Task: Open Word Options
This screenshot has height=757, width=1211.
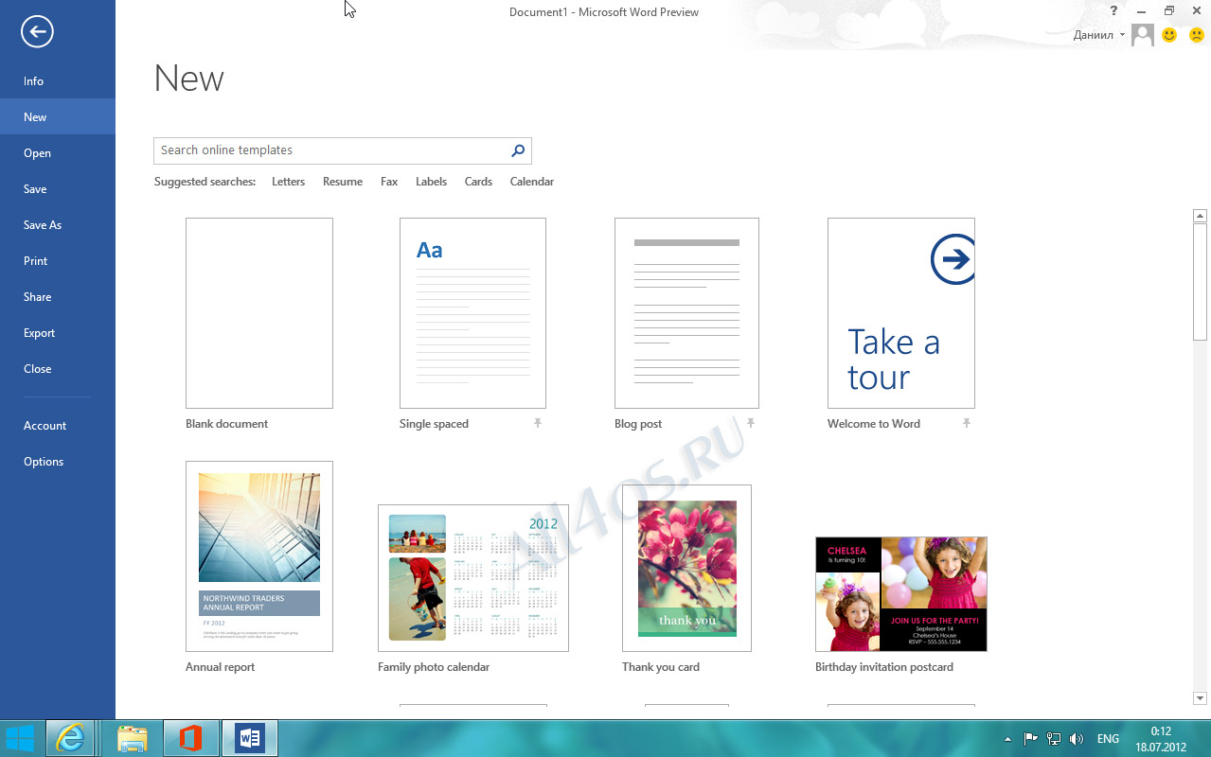Action: click(x=58, y=462)
